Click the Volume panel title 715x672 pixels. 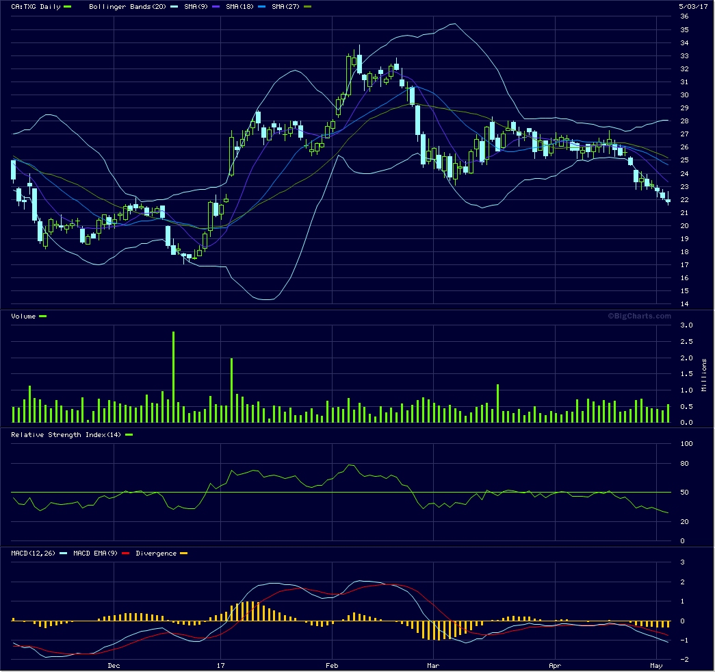point(24,316)
